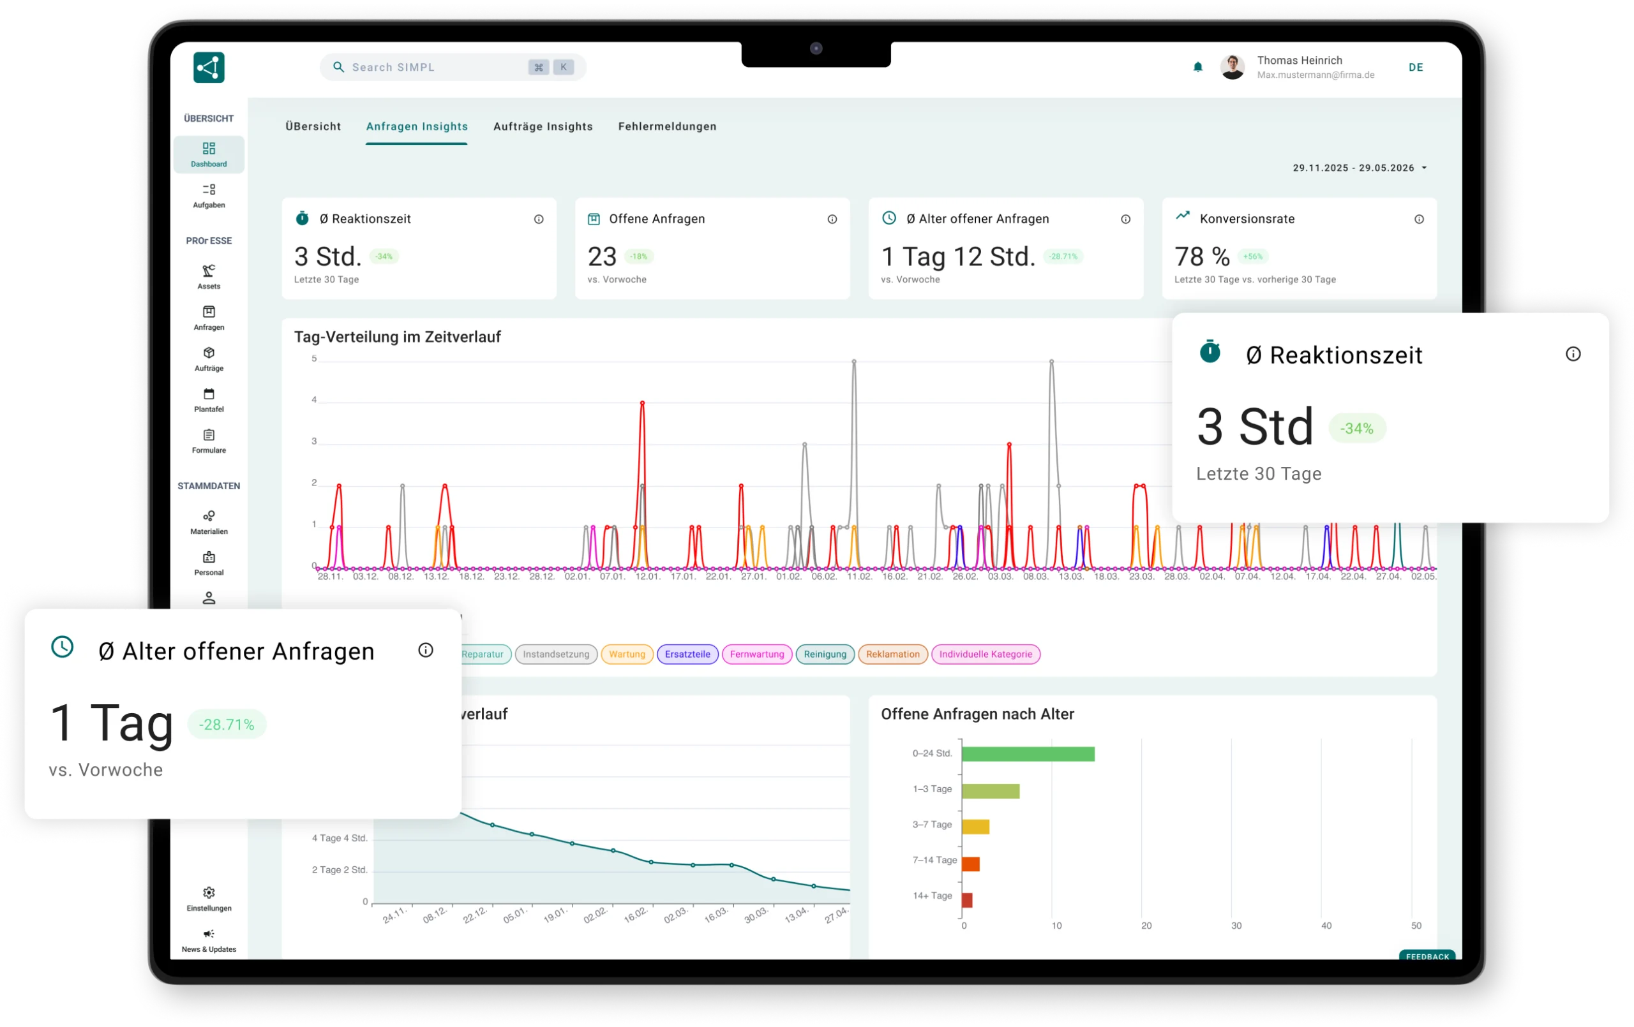This screenshot has width=1634, height=1027.
Task: Open the DE language selector
Action: click(1416, 67)
